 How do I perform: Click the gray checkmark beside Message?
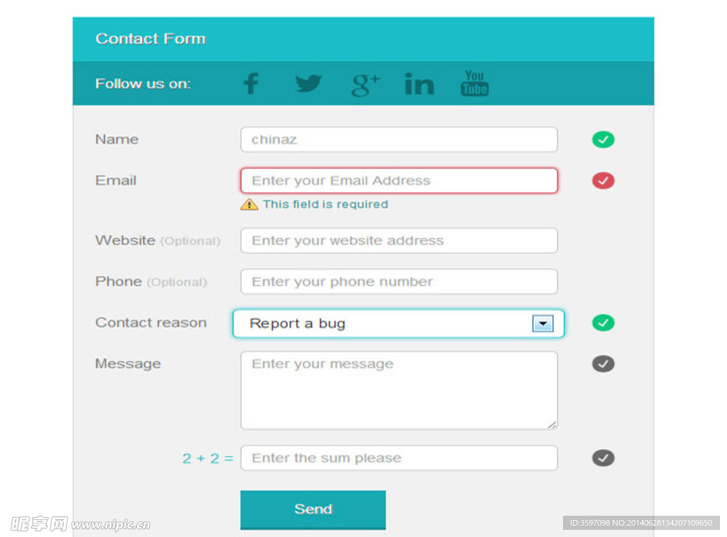[x=603, y=364]
